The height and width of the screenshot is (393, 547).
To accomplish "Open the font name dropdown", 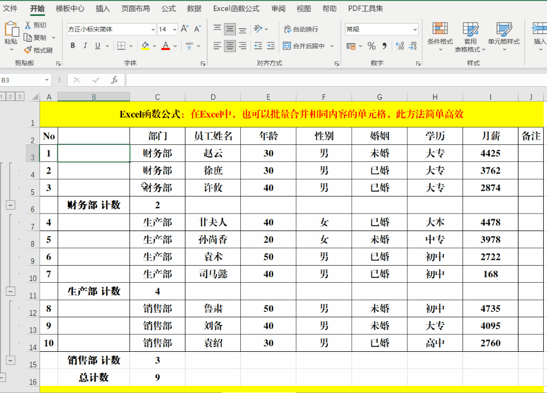I will 153,29.
